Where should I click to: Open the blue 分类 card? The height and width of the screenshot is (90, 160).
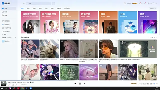(x=128, y=22)
